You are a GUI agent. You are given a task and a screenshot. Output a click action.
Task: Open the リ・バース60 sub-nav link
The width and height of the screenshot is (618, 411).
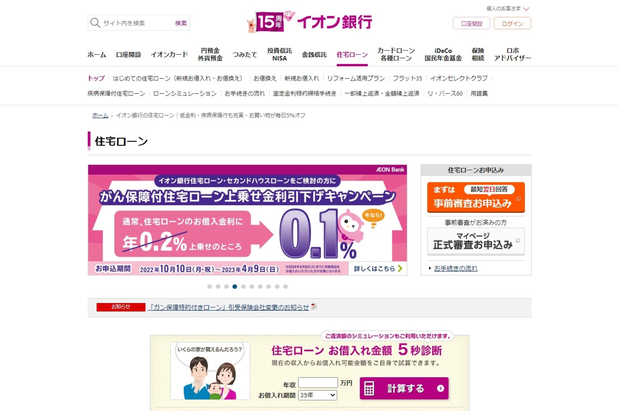coord(445,93)
